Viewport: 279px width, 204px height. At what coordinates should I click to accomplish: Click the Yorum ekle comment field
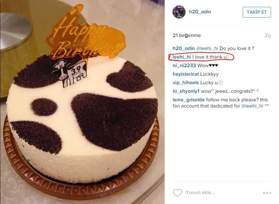[x=200, y=192]
